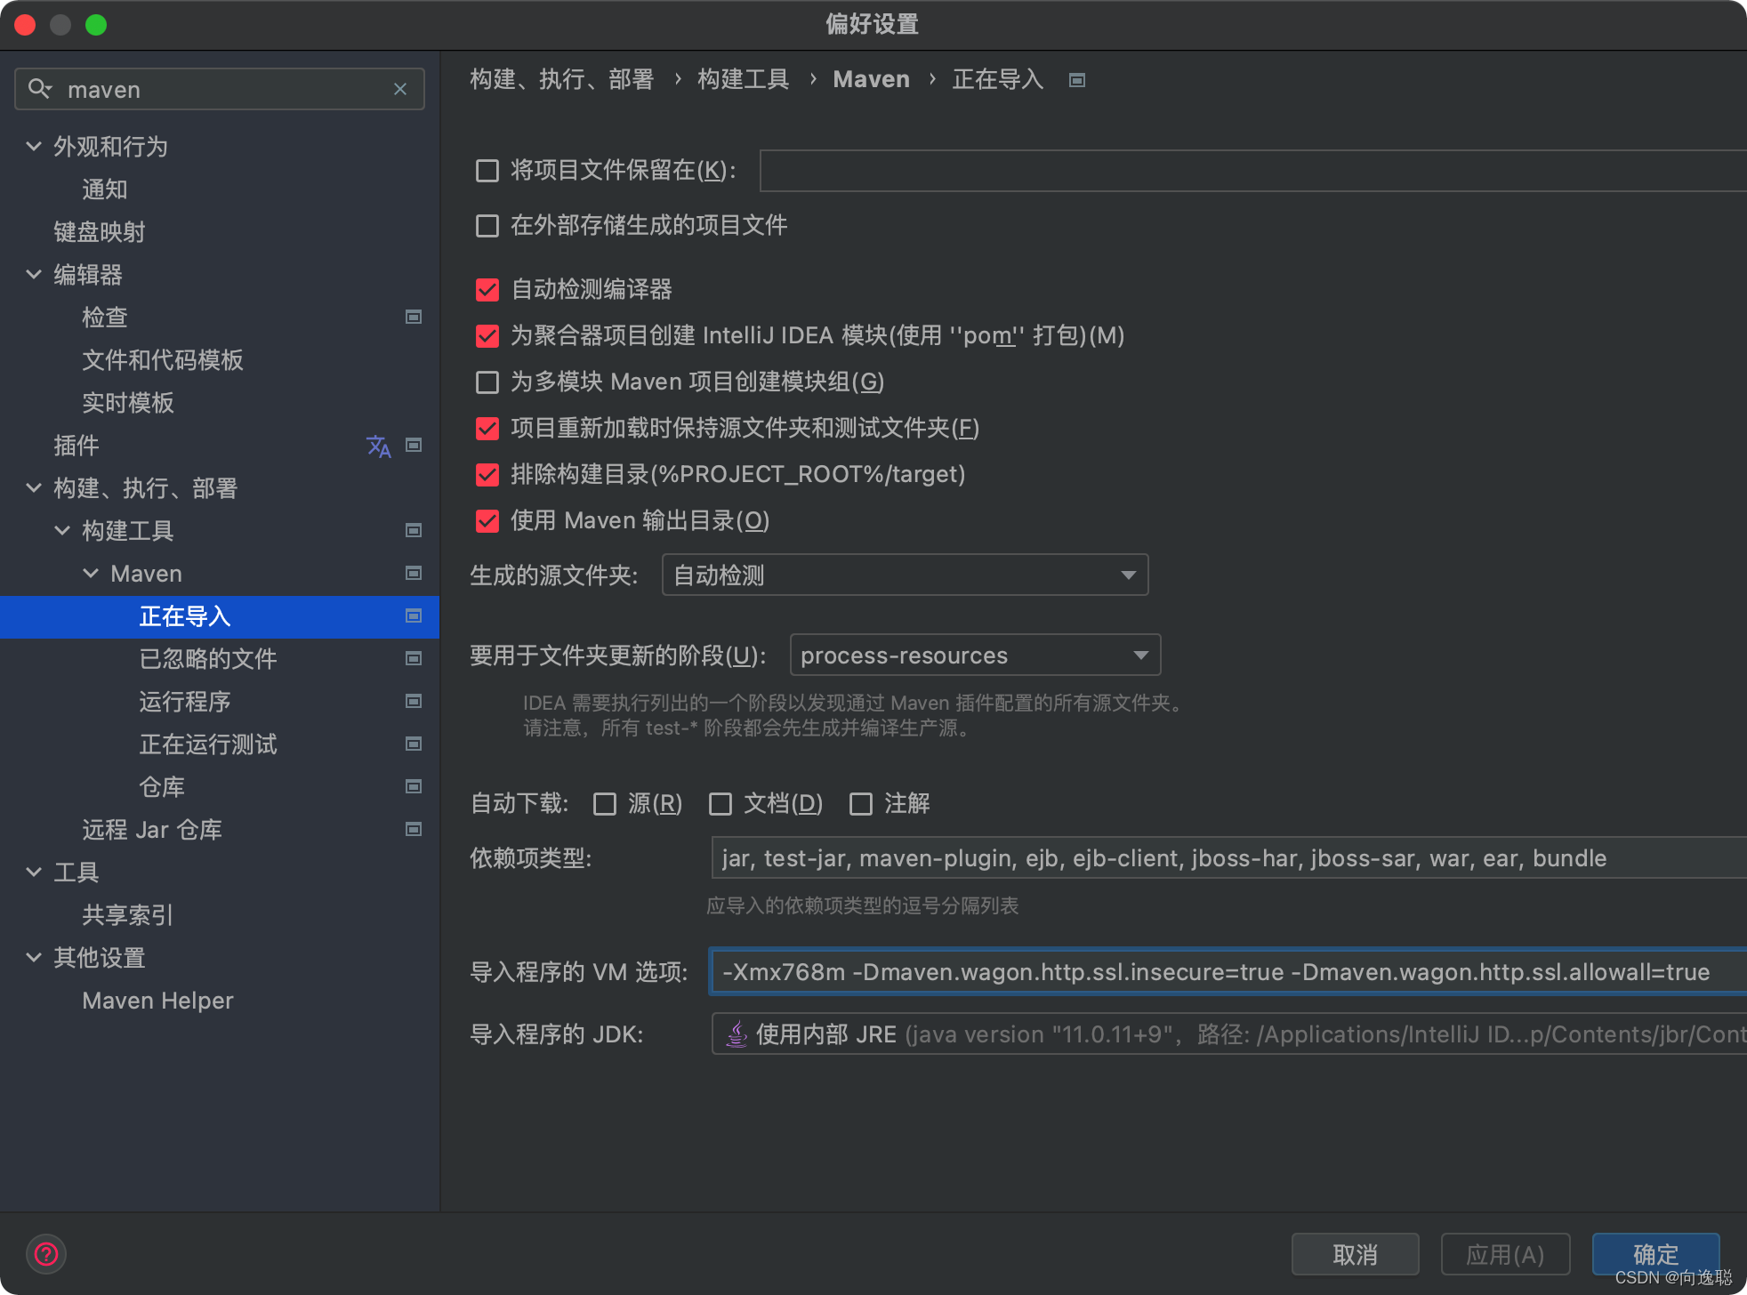The width and height of the screenshot is (1747, 1295).
Task: Click 取消 button
Action: [x=1355, y=1254]
